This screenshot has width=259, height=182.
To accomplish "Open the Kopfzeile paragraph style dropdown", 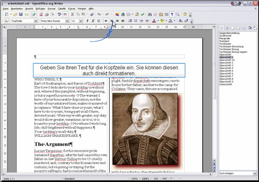I will pos(36,21).
